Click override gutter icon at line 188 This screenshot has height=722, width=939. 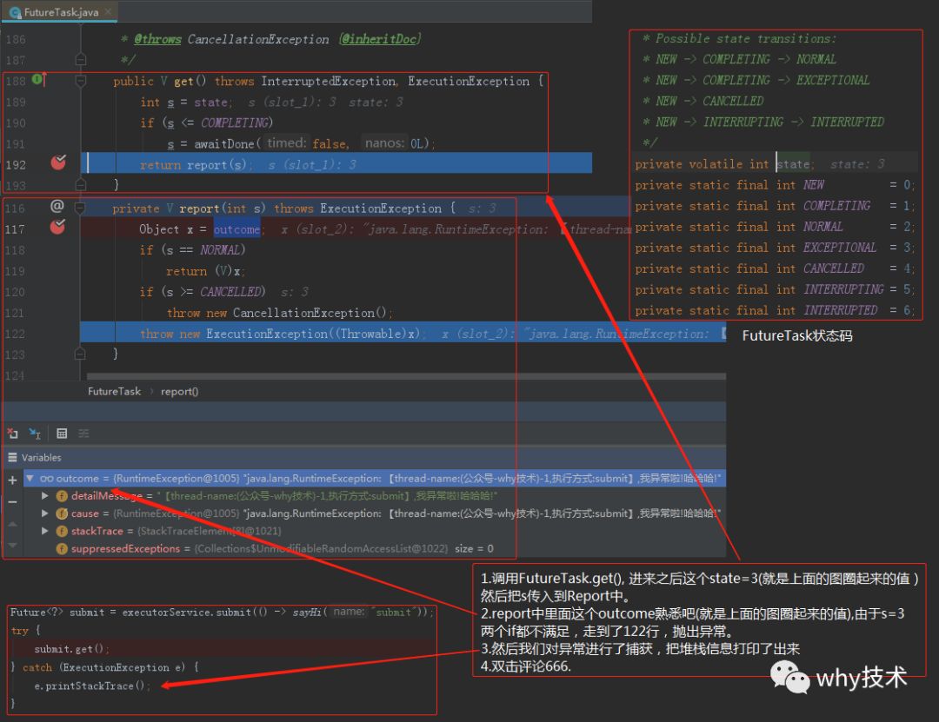(39, 79)
